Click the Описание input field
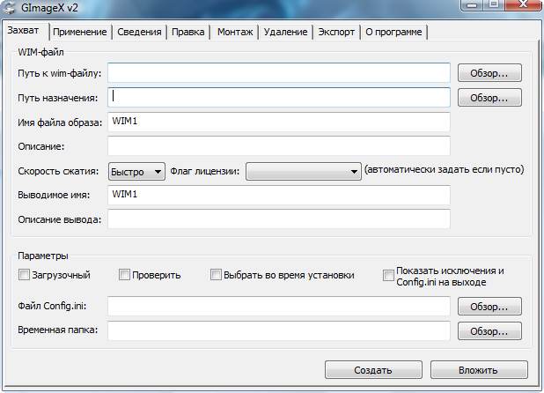The width and height of the screenshot is (544, 393). [x=279, y=146]
